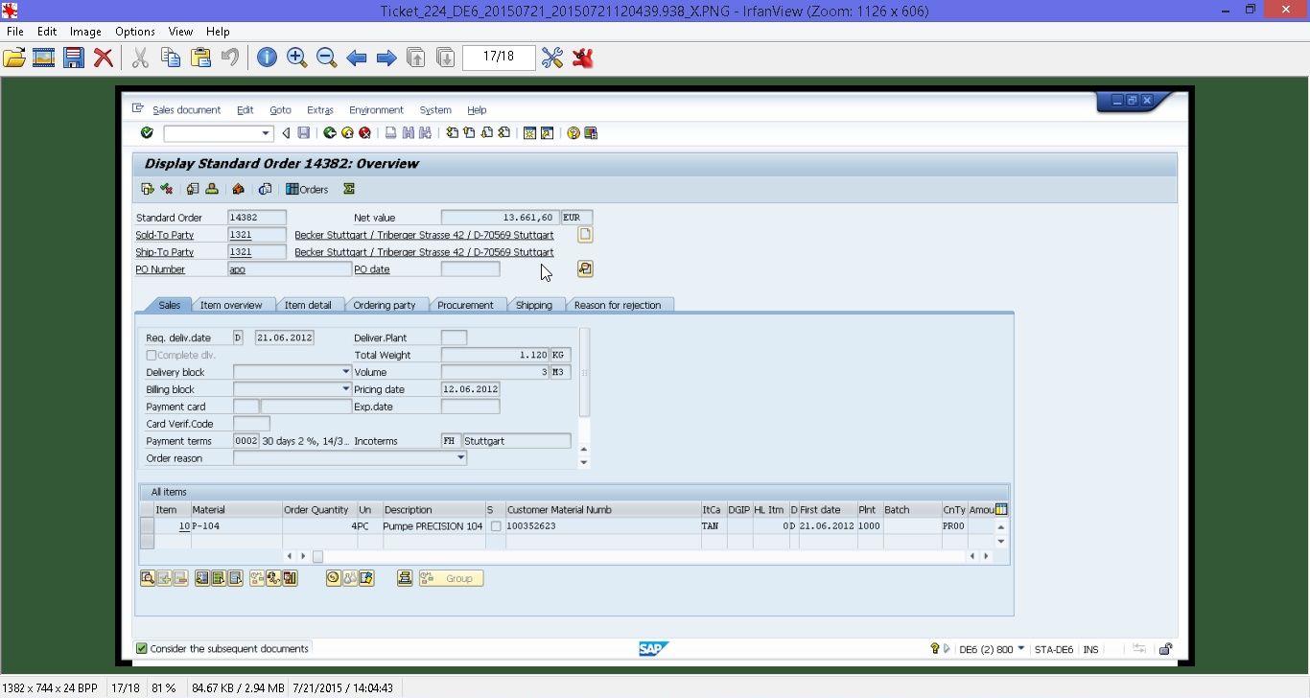Open IrfanView settings wrench icon

551,58
